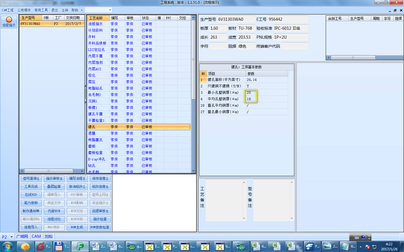404x252 pixels.
Task: Show hidden system tray icons
Action: 361,247
